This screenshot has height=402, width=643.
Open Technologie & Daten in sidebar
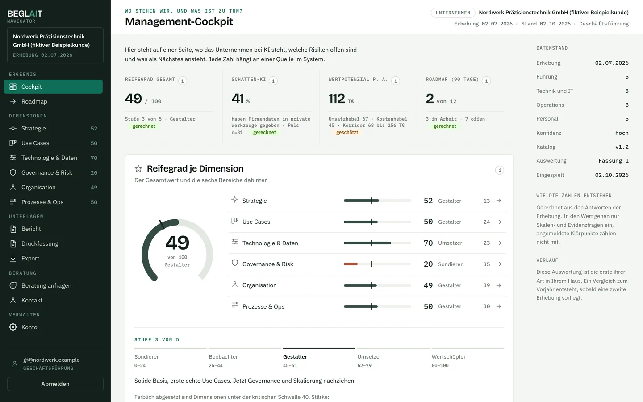(53, 158)
